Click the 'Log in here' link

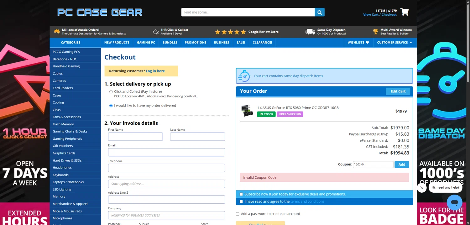[x=155, y=71]
